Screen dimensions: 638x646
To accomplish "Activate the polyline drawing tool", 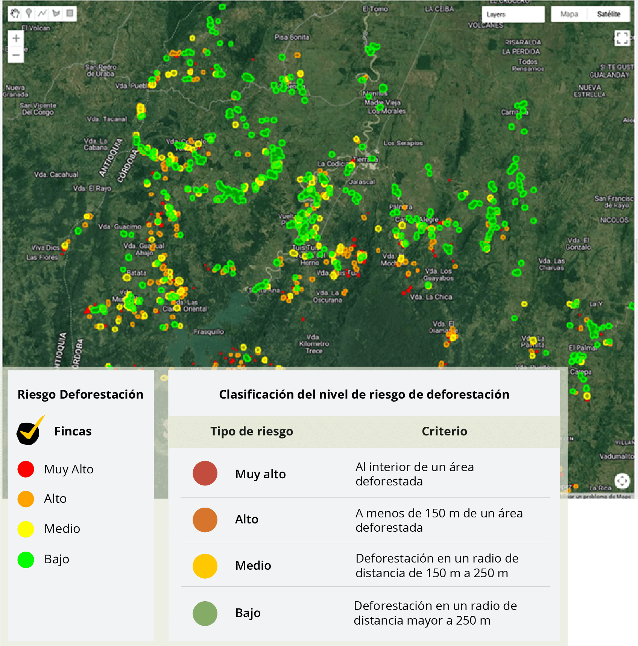I will click(x=42, y=14).
